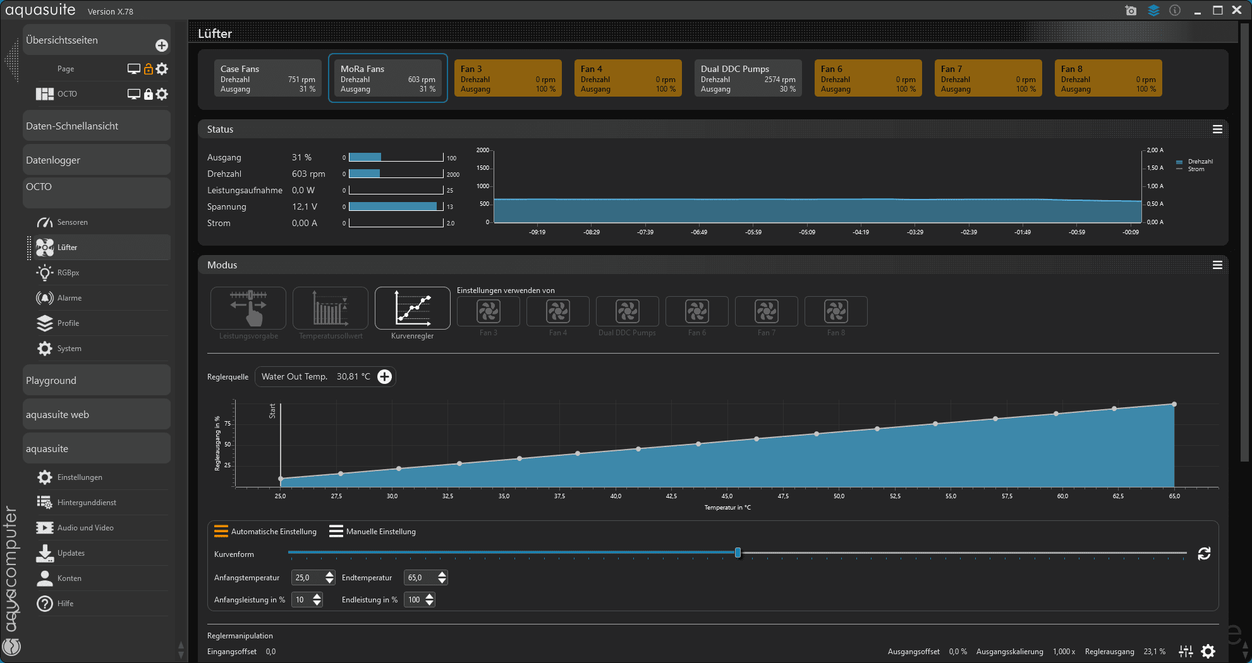
Task: Toggle the unlocked padlock on Page entry
Action: 149,69
